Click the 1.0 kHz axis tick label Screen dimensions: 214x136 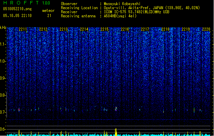3,61
